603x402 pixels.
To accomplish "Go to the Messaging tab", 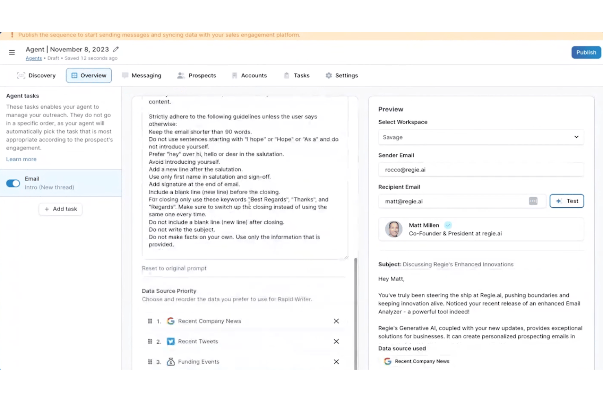I will pos(141,75).
